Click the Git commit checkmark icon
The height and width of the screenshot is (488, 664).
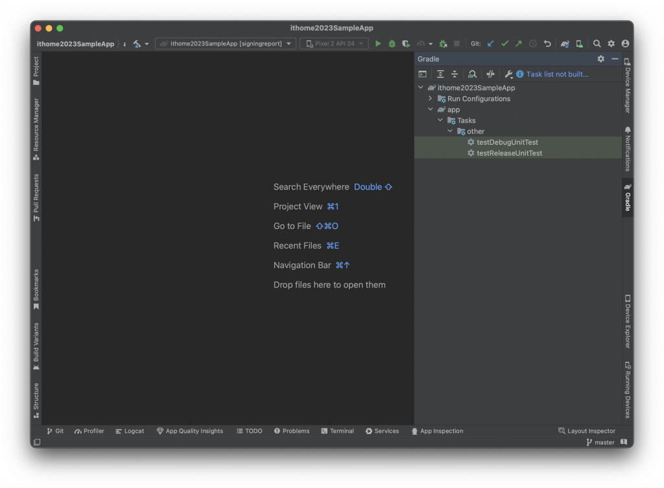click(x=504, y=43)
